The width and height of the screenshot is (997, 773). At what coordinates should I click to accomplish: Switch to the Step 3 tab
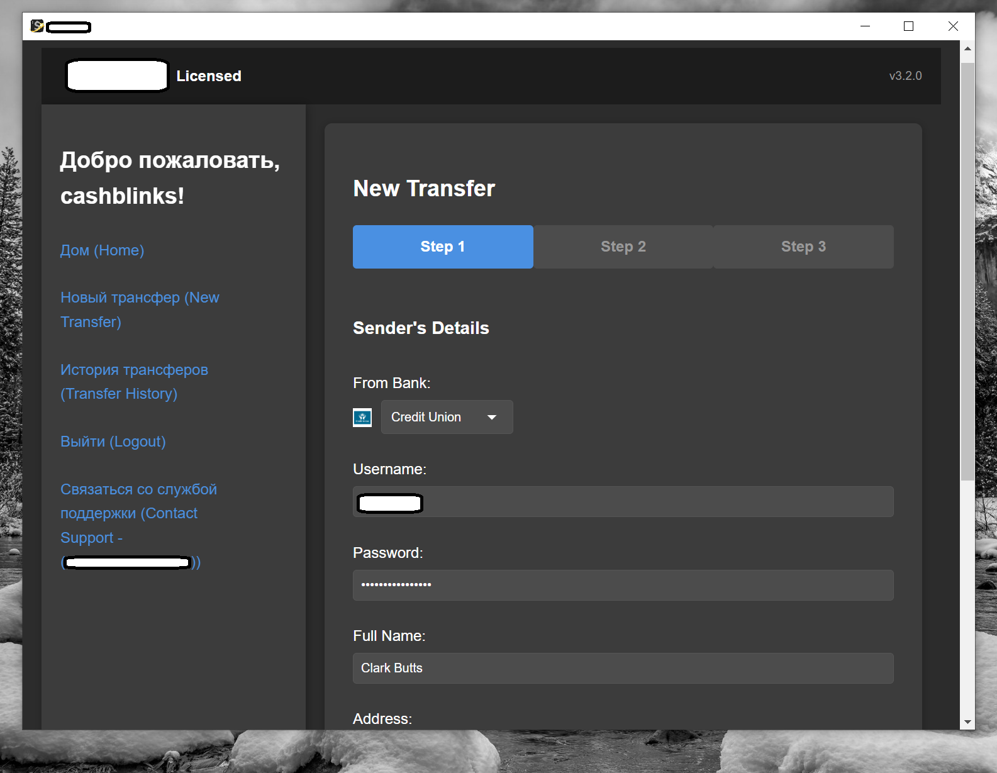[x=803, y=247]
